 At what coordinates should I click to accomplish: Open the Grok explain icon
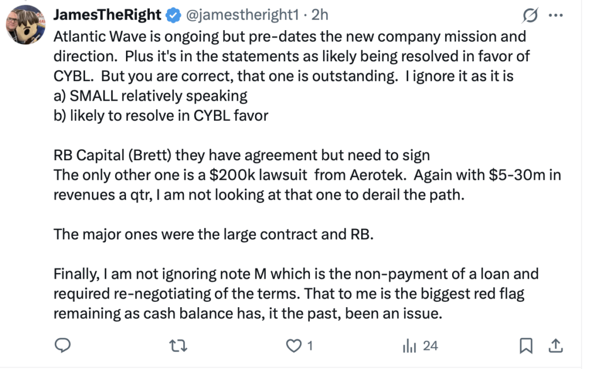(x=531, y=16)
